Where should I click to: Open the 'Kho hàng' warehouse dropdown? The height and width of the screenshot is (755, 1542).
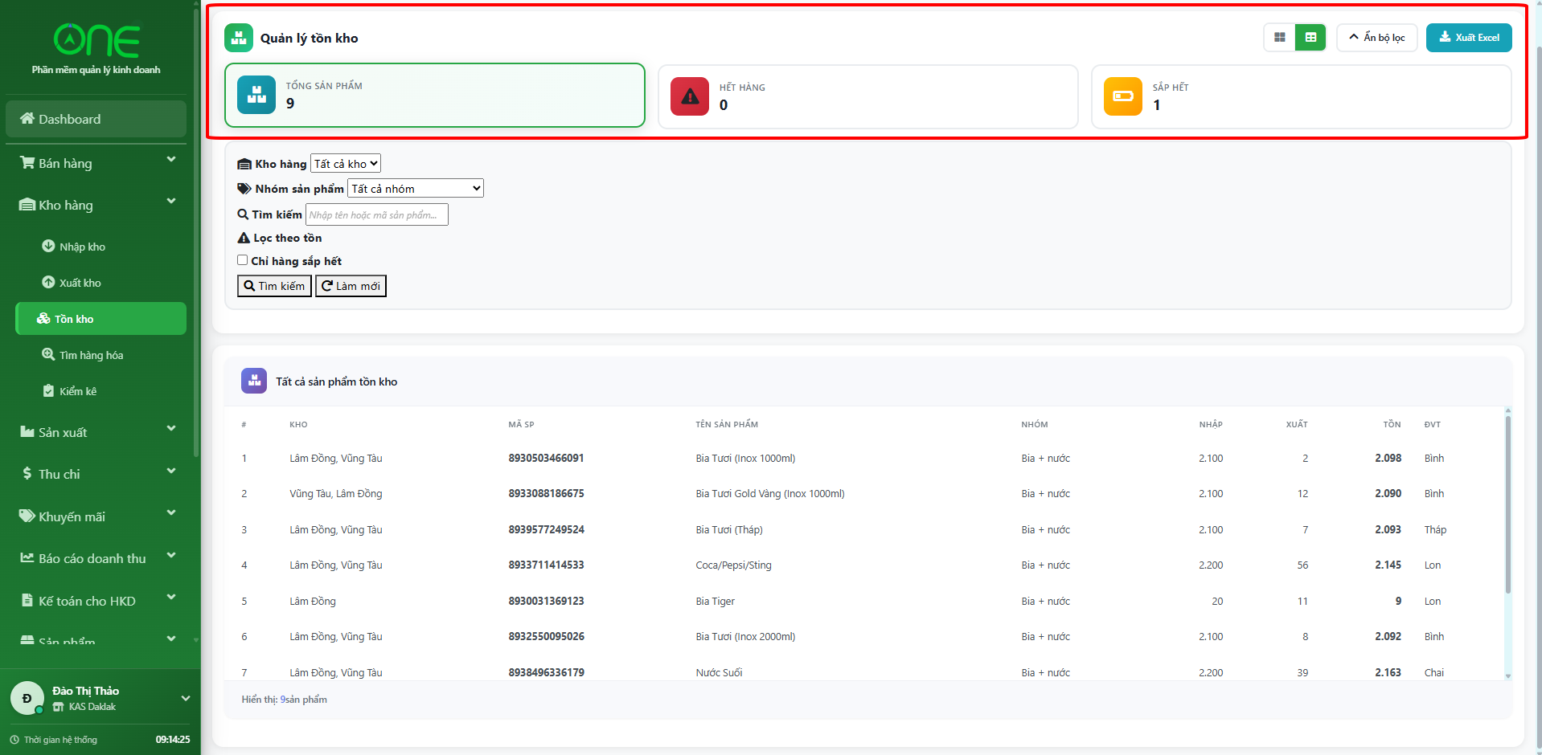click(345, 164)
